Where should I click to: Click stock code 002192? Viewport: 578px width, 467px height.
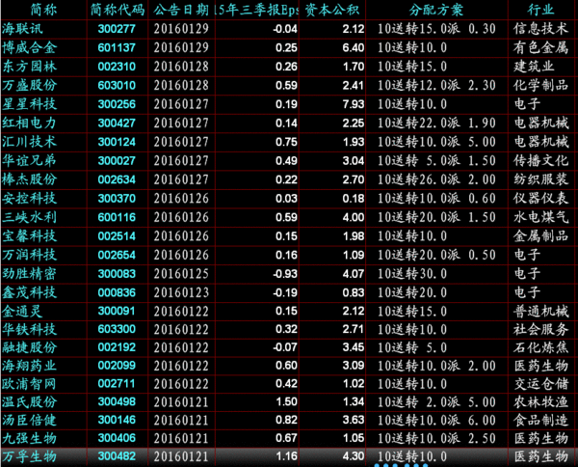pyautogui.click(x=117, y=347)
